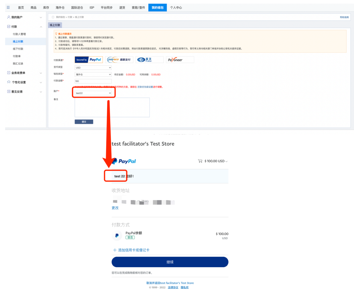Select the 线上付款 tab
The width and height of the screenshot is (354, 292).
(x=55, y=25)
